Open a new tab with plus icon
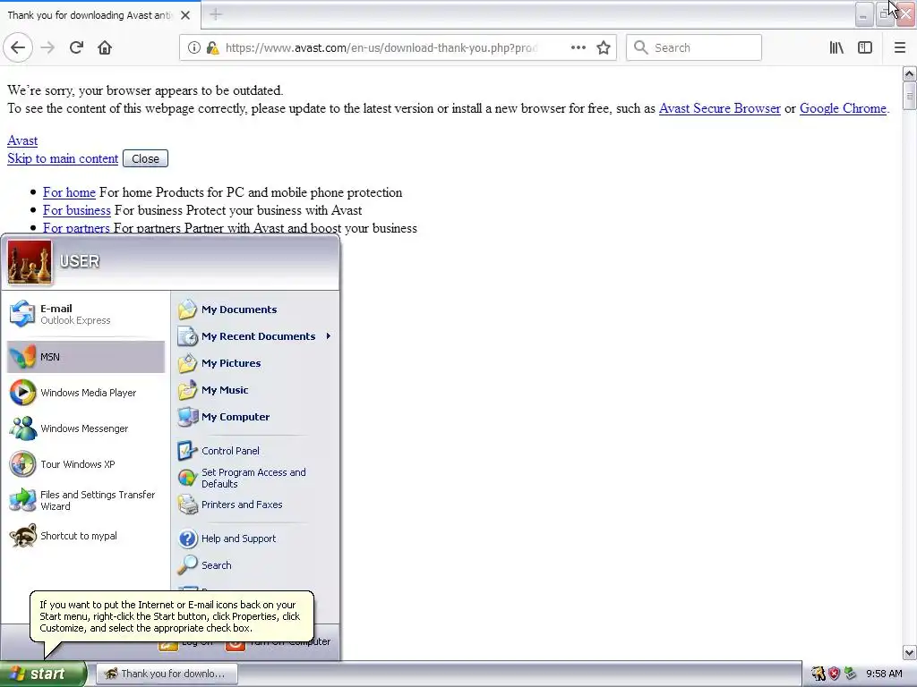 pos(216,14)
